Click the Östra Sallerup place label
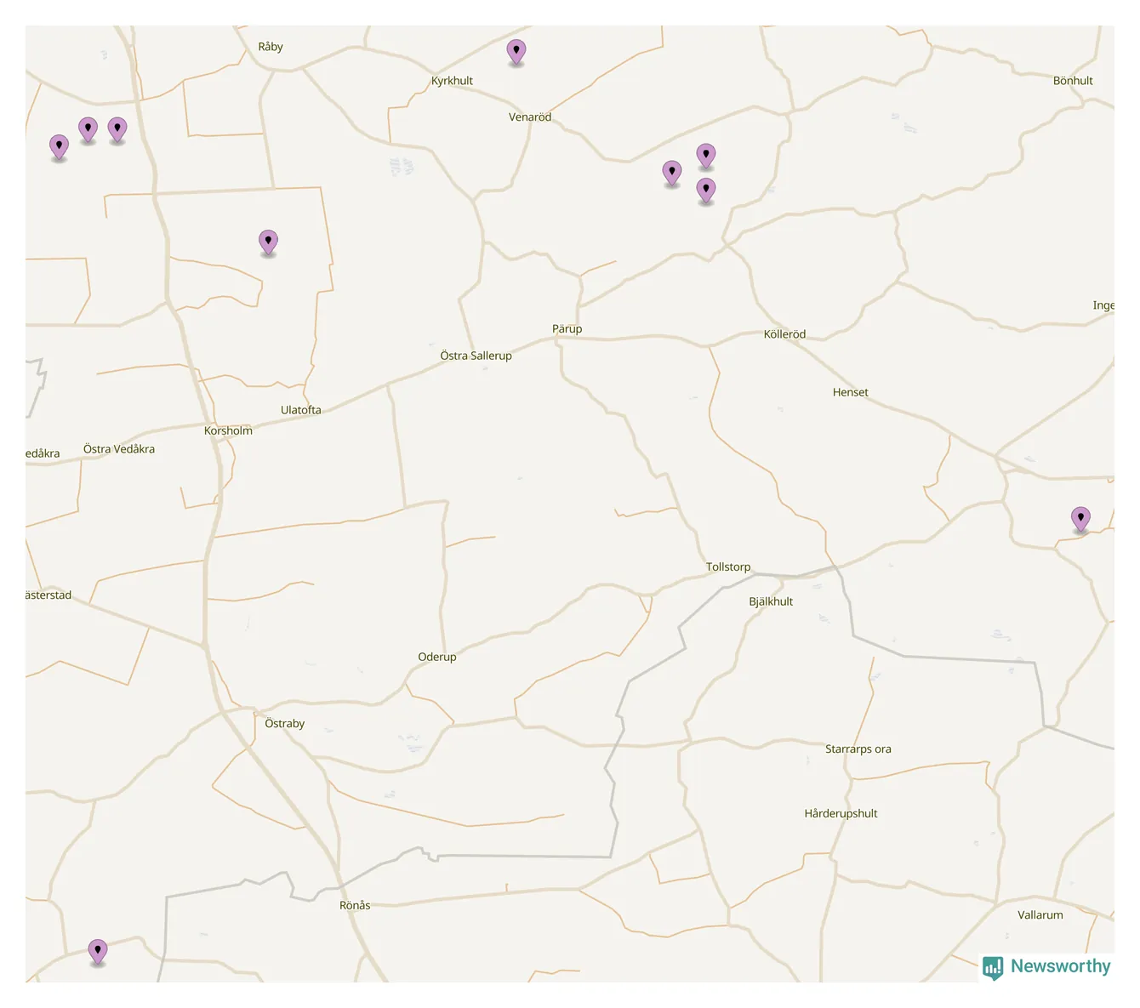 tap(476, 356)
